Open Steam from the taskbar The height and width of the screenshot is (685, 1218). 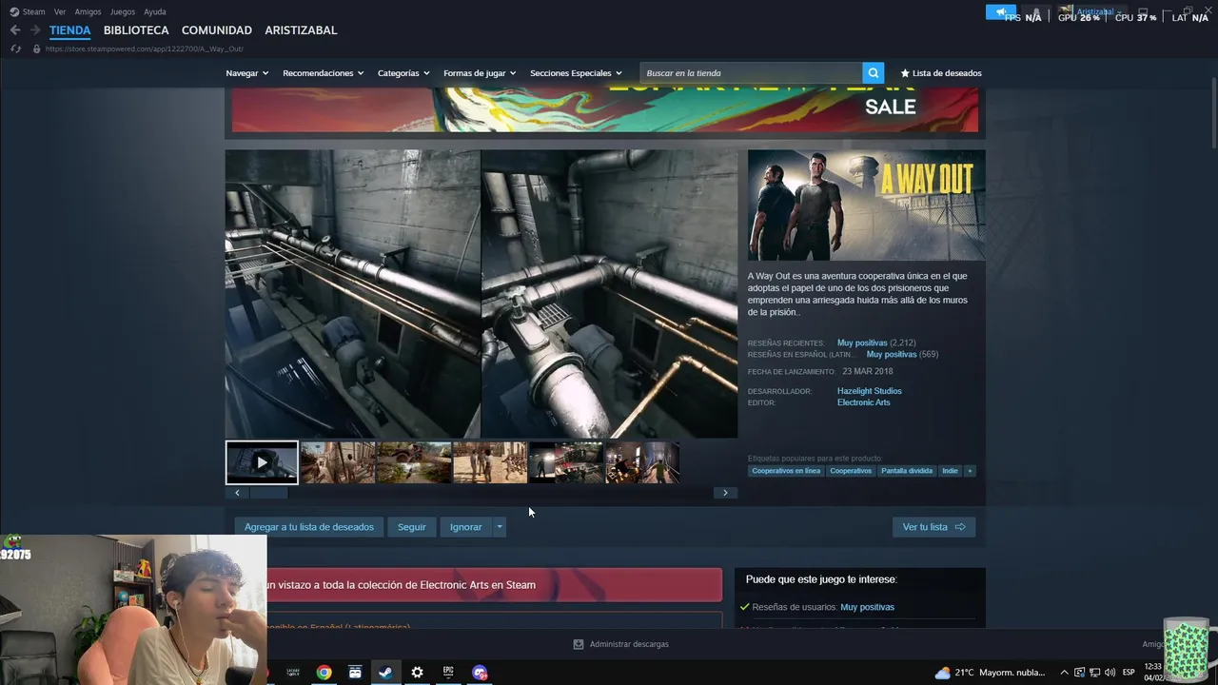pyautogui.click(x=385, y=673)
